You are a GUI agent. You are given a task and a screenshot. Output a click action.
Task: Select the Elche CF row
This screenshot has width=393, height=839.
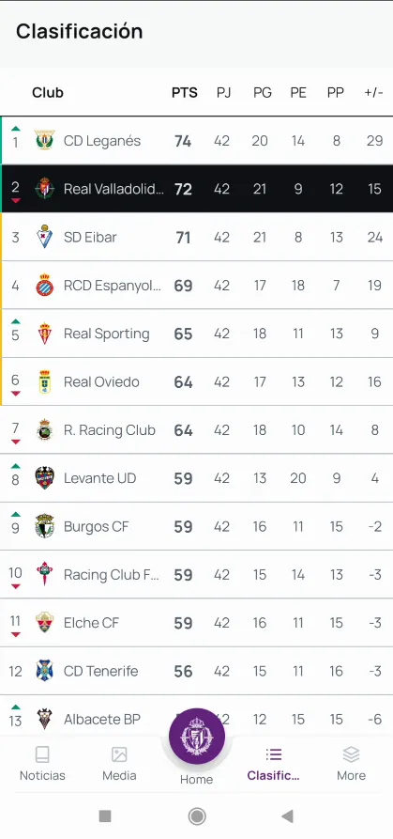197,622
